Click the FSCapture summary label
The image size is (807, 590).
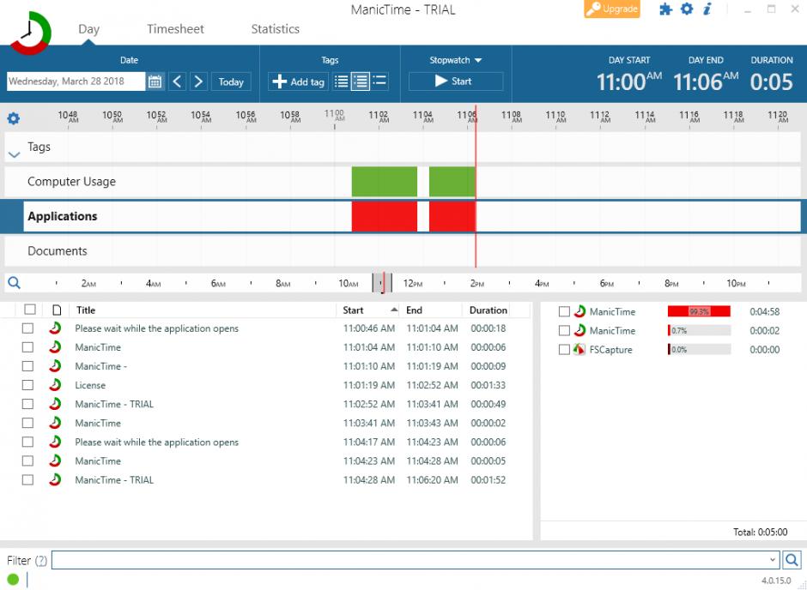click(x=610, y=350)
